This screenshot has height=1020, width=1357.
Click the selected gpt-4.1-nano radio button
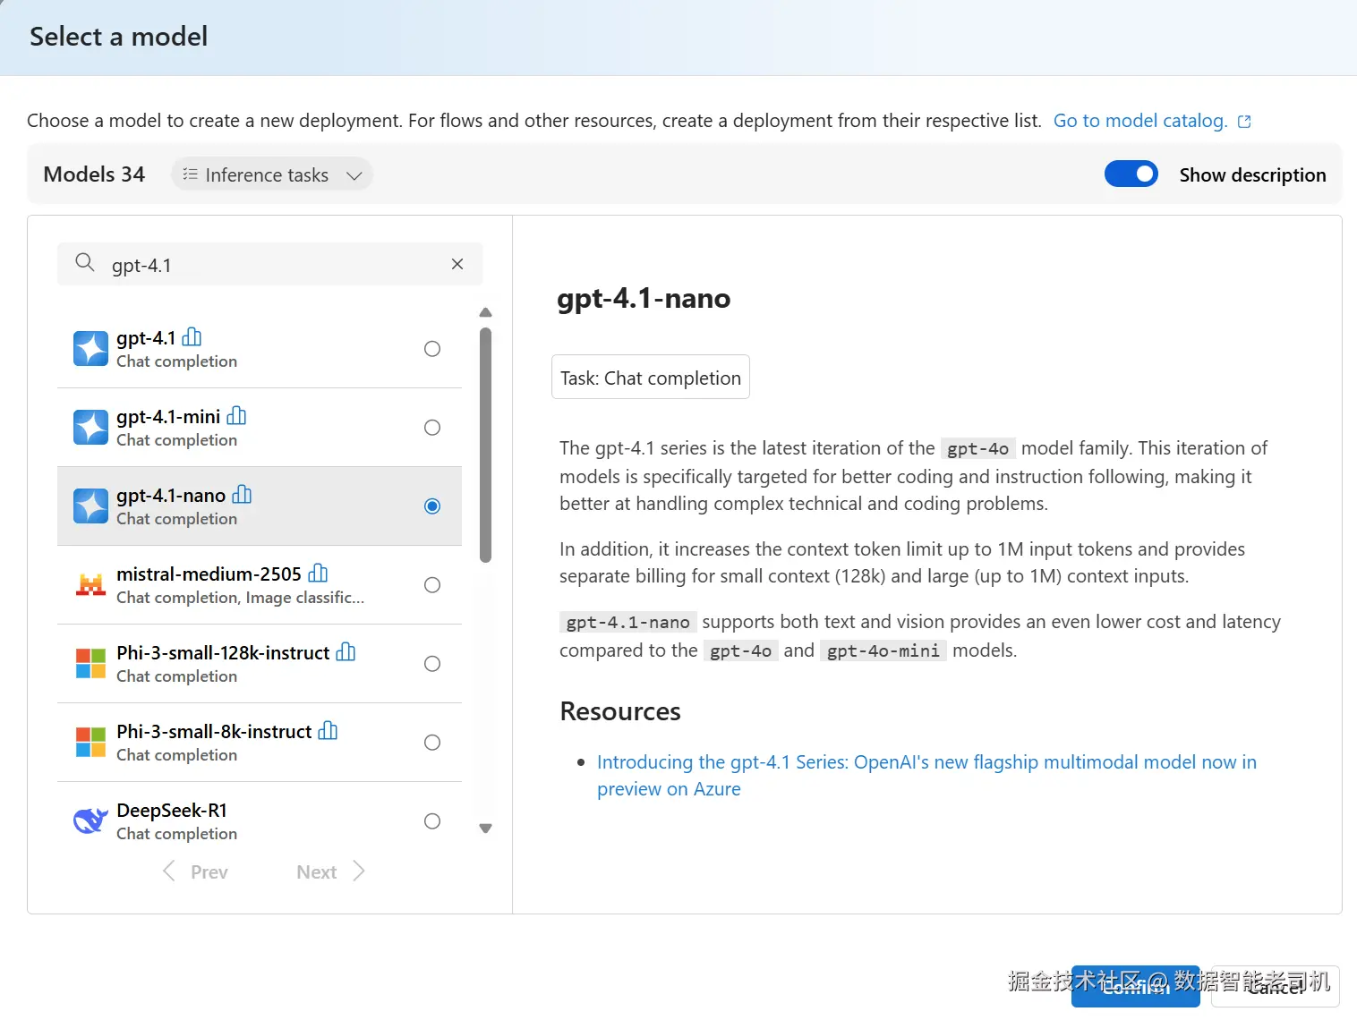pyautogui.click(x=432, y=506)
